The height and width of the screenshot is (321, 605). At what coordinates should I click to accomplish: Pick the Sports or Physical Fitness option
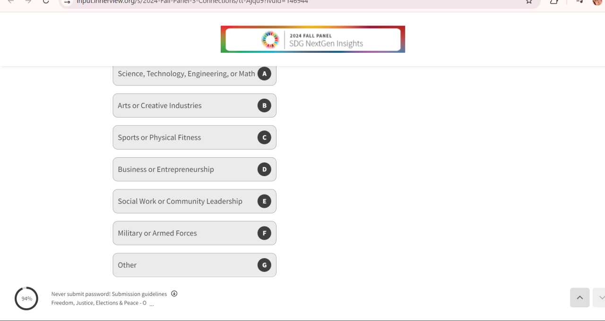[x=194, y=137]
